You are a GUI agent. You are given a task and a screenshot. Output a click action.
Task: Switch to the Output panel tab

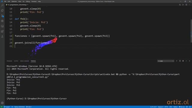[16, 61]
